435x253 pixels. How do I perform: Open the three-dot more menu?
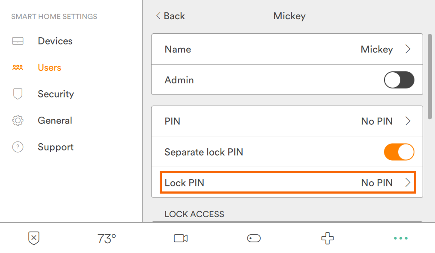[401, 238]
